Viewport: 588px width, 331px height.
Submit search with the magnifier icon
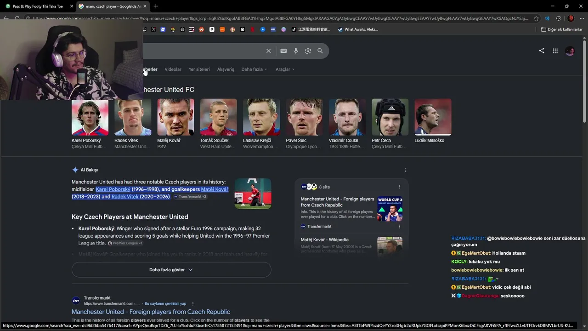[320, 51]
